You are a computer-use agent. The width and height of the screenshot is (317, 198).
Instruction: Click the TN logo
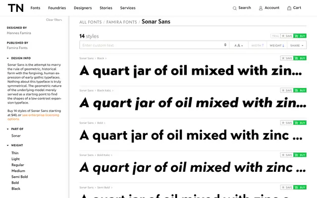16,8
